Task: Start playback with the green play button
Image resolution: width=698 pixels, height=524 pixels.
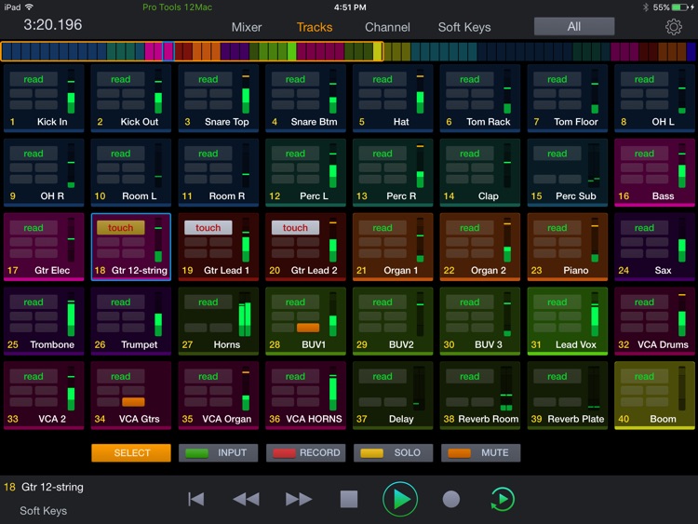Action: (400, 499)
